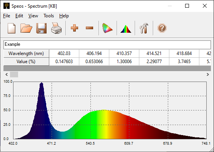Image resolution: width=214 pixels, height=152 pixels.
Task: Open a spectrum with the folder icon
Action: [x=26, y=28]
